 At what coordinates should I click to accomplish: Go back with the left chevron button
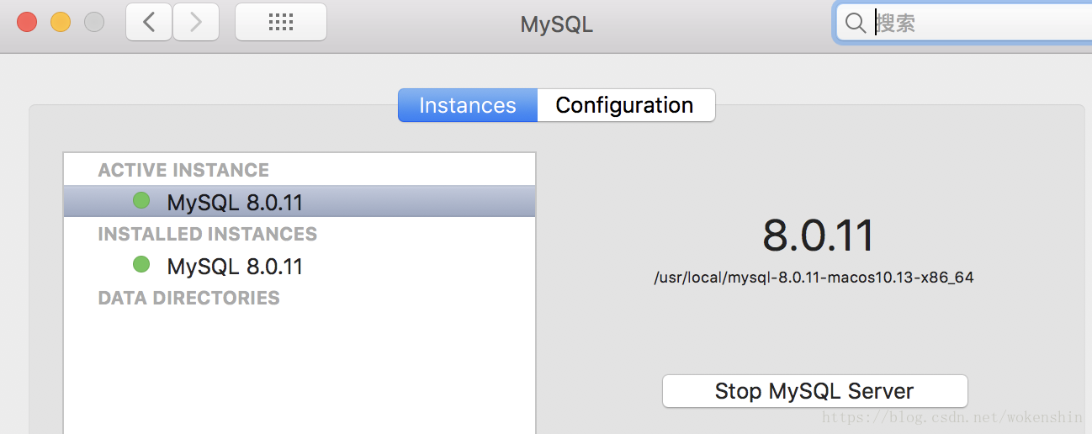pyautogui.click(x=149, y=22)
